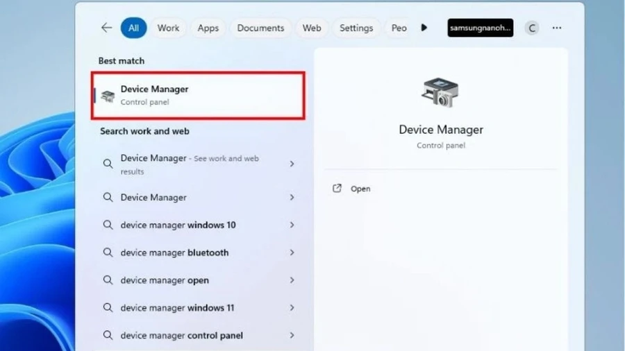This screenshot has width=625, height=351.
Task: Select Device Manager see work and web results
Action: (x=198, y=164)
